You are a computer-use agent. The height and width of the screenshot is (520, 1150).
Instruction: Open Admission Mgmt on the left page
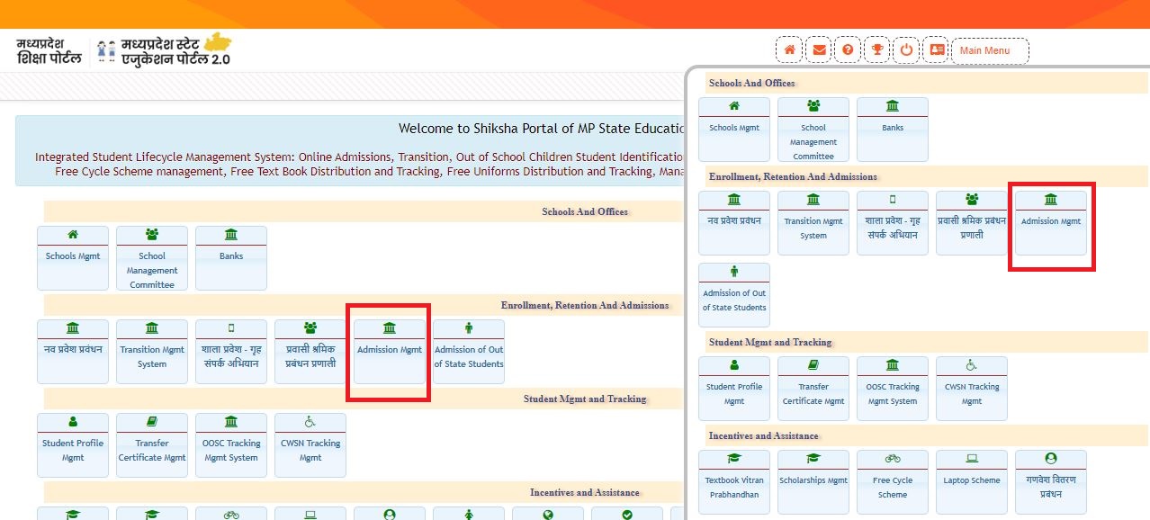click(x=389, y=351)
